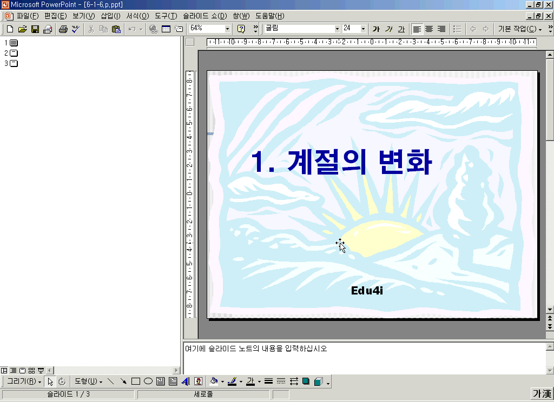Select the Rectangle drawing tool
Image resolution: width=554 pixels, height=402 pixels.
coord(136,381)
